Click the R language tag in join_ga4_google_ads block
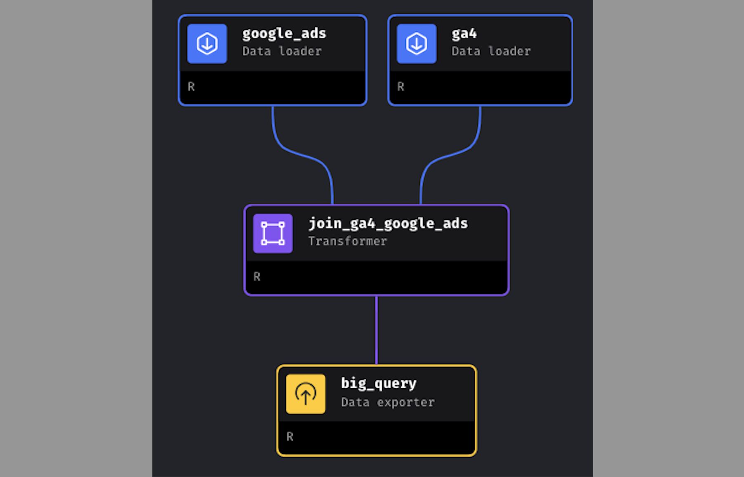This screenshot has height=477, width=744. [x=257, y=276]
